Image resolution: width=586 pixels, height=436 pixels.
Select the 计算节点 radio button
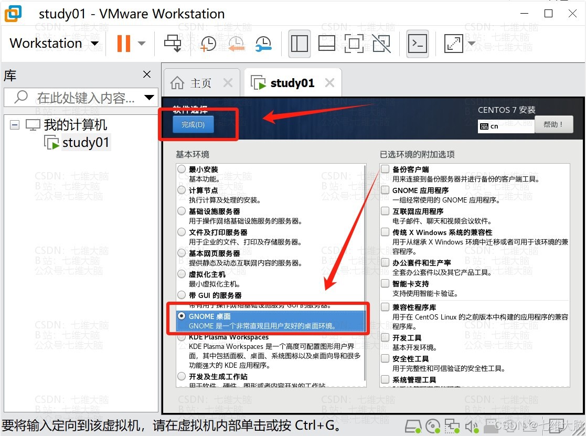(182, 190)
